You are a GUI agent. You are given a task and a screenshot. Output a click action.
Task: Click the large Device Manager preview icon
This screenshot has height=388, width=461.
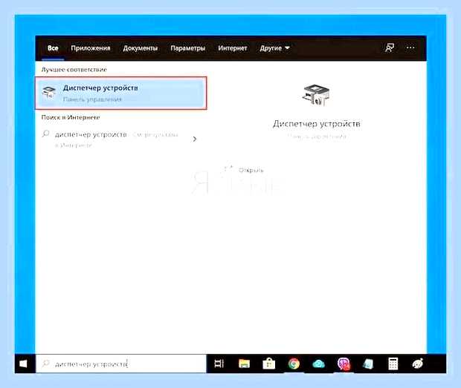coord(316,95)
